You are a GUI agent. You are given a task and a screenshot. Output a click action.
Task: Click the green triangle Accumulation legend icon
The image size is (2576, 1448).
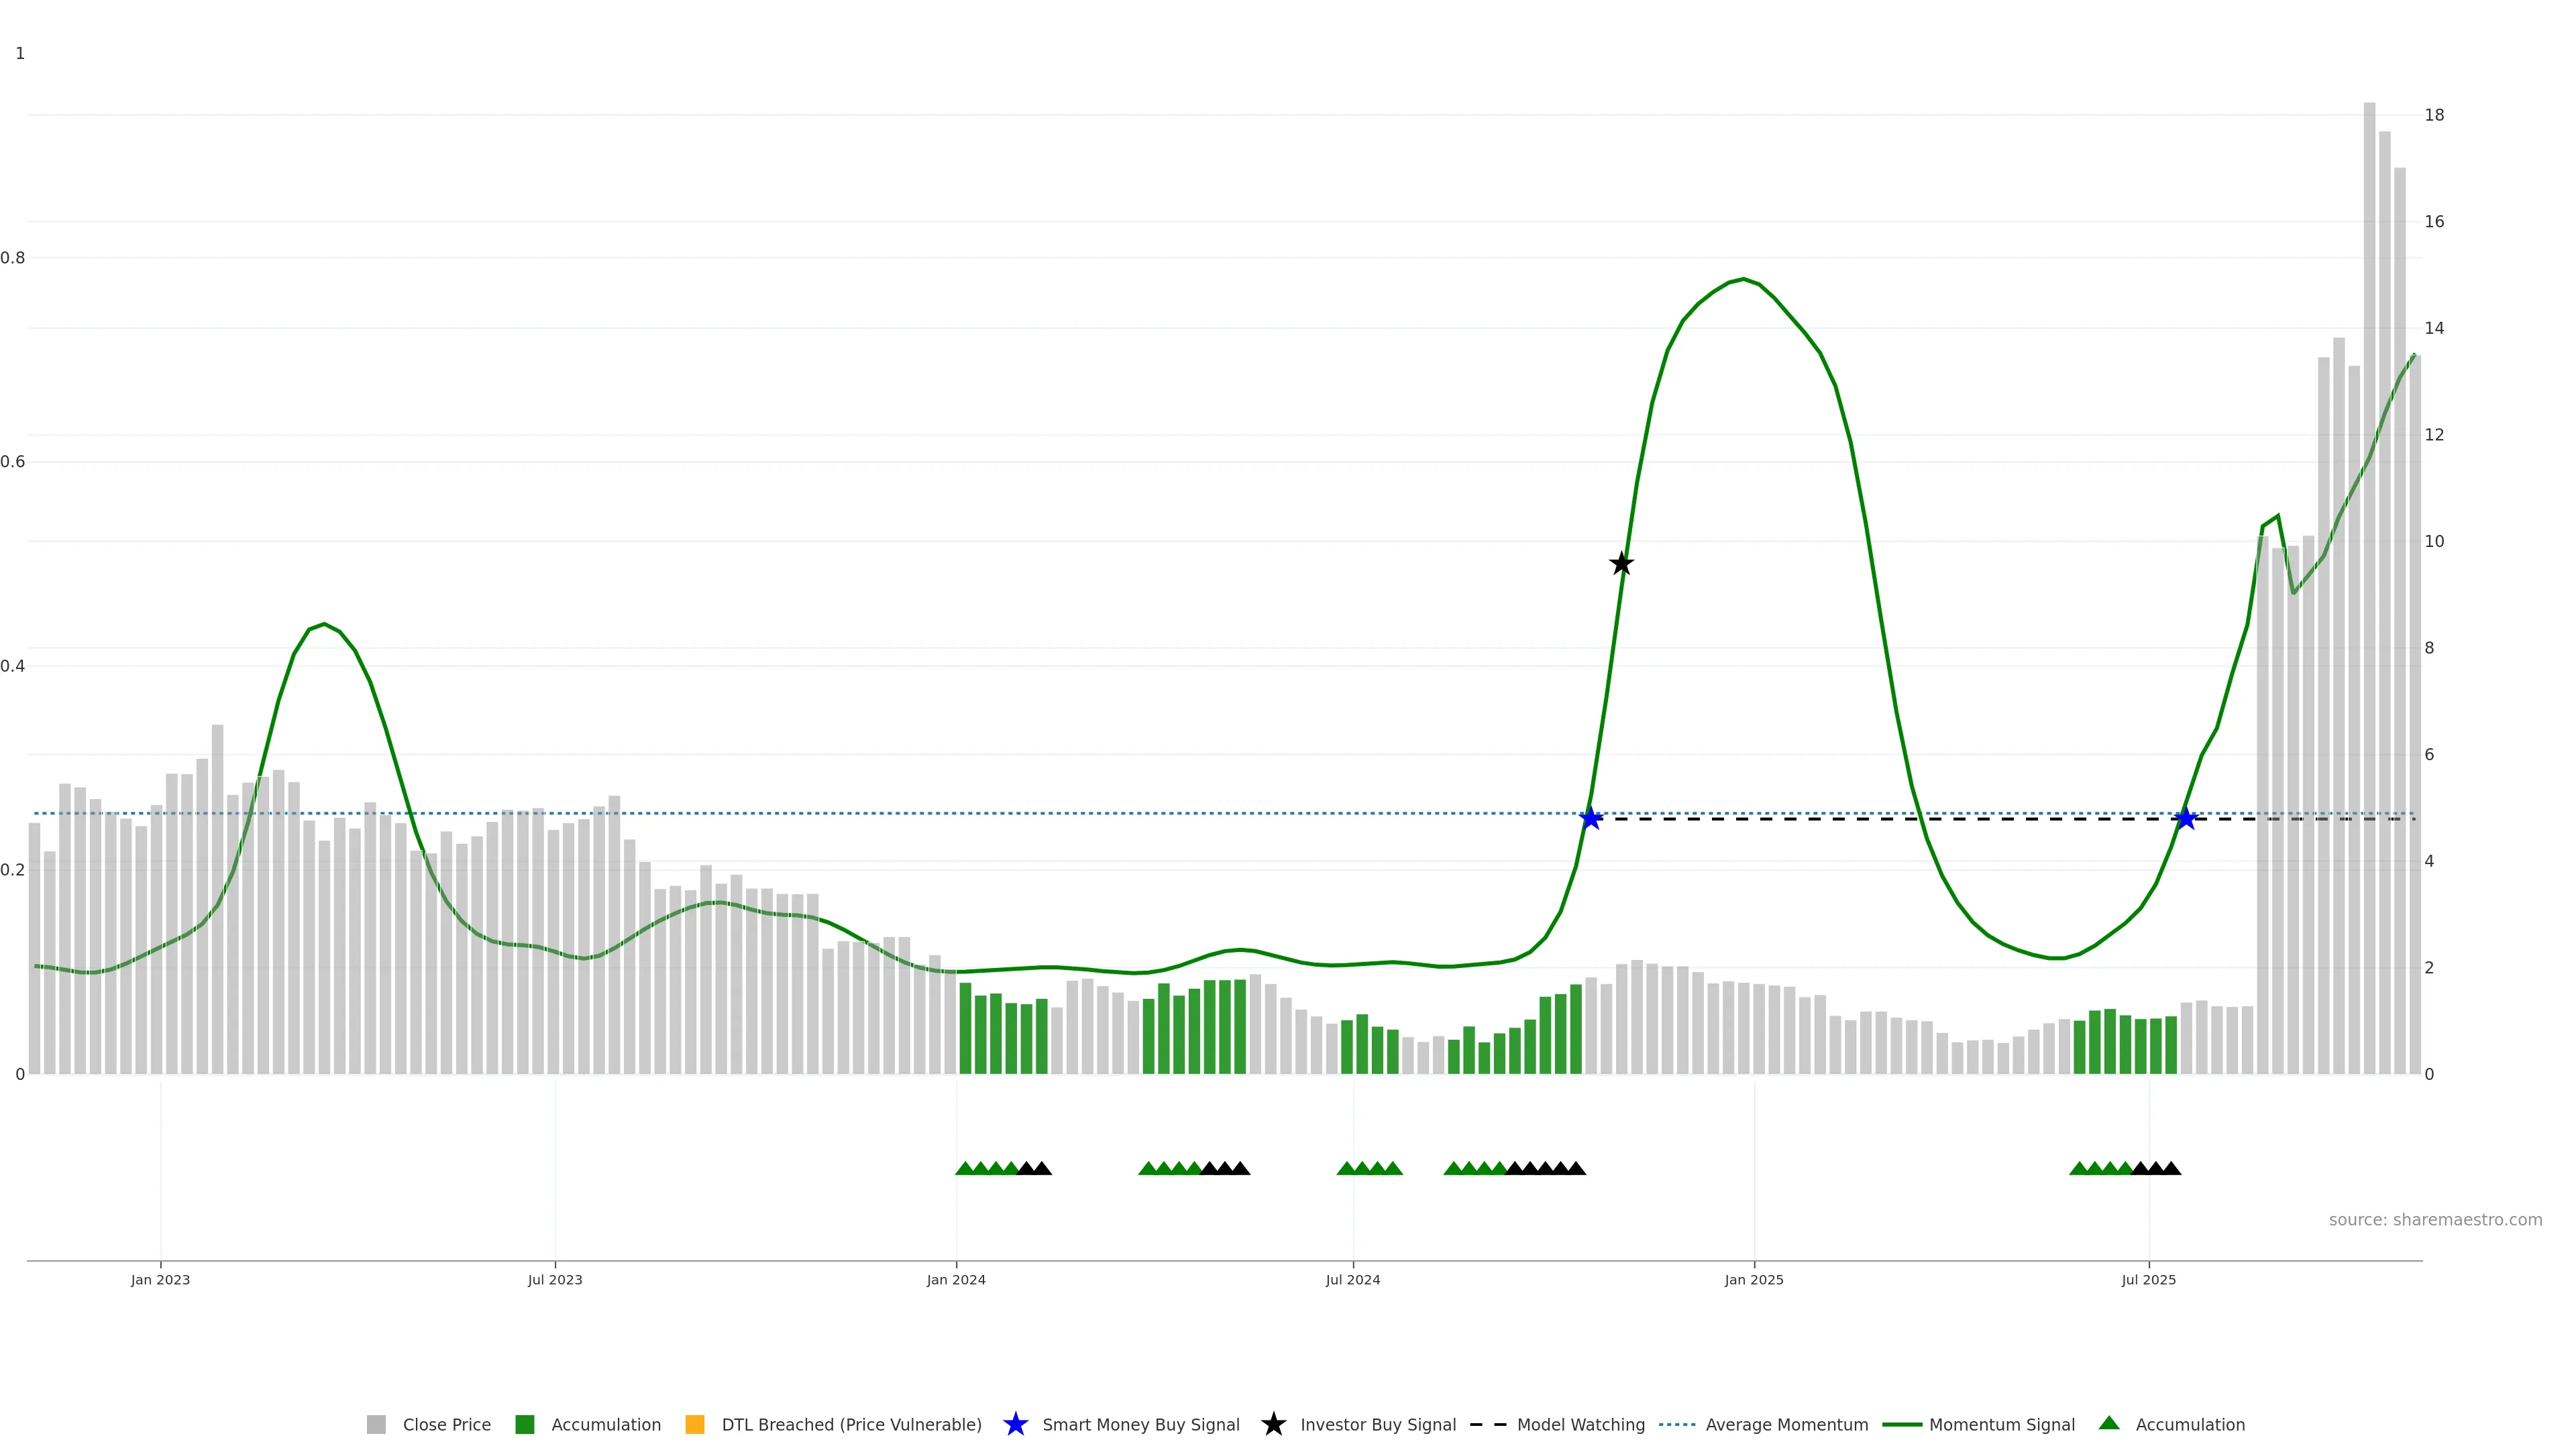(x=2109, y=1423)
